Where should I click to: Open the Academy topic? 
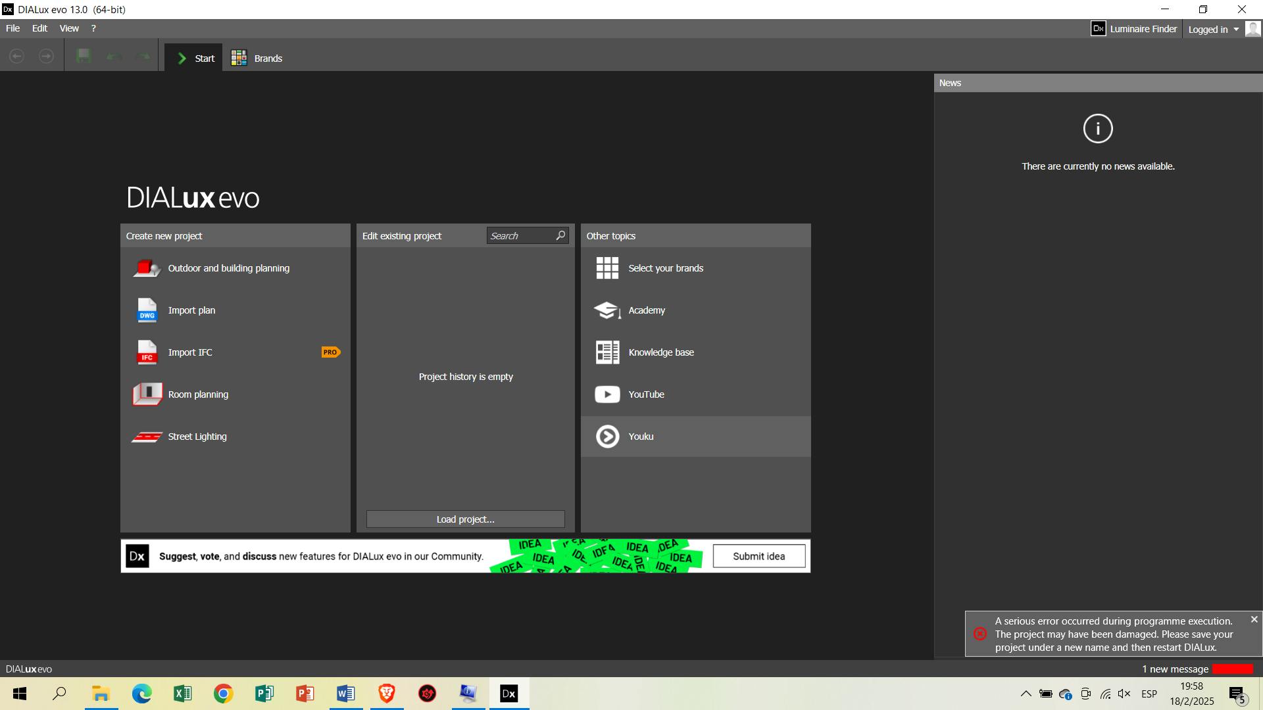(x=646, y=310)
